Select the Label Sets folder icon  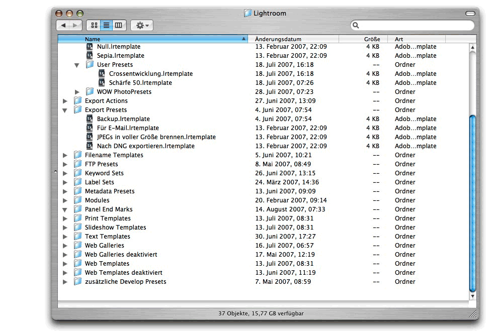pyautogui.click(x=77, y=182)
